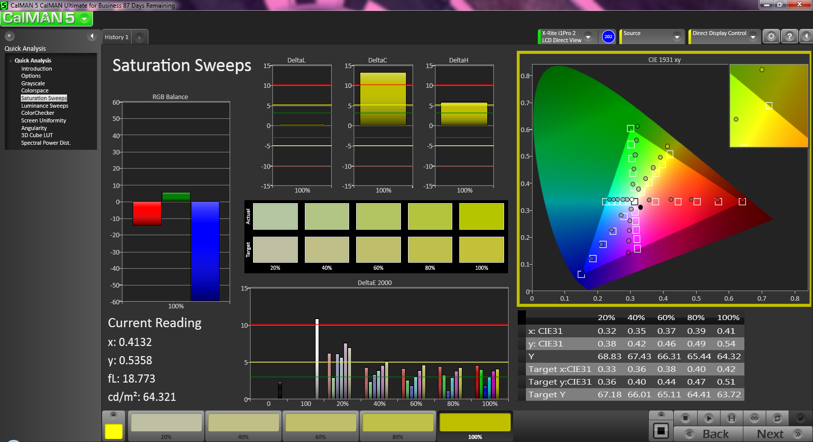Click the bracket single-read icon
813x442 pixels.
point(732,418)
